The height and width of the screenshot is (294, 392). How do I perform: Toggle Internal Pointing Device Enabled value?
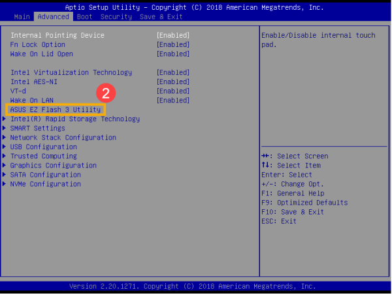coord(173,35)
